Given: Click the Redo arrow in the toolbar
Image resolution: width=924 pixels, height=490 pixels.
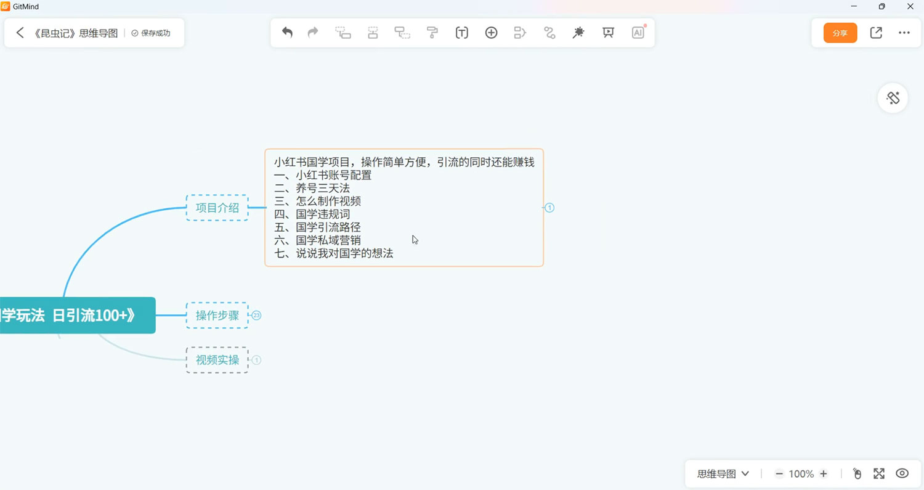Looking at the screenshot, I should tap(312, 33).
